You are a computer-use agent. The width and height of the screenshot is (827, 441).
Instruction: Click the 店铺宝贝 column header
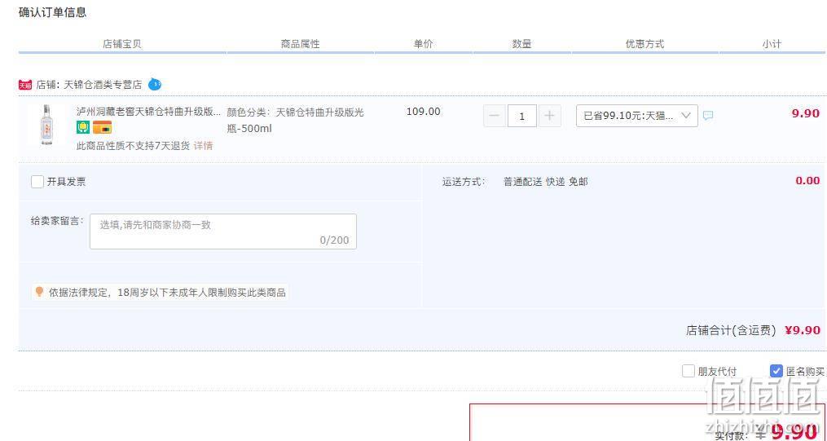(x=122, y=44)
